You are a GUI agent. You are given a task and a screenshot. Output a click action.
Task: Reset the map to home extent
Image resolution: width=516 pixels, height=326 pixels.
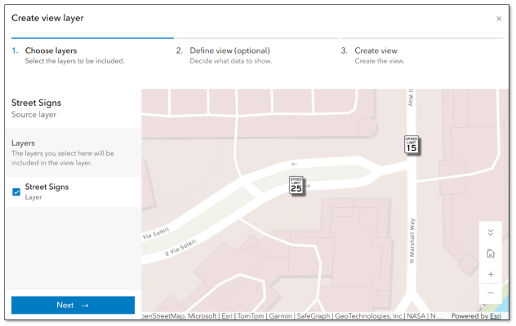pos(491,253)
